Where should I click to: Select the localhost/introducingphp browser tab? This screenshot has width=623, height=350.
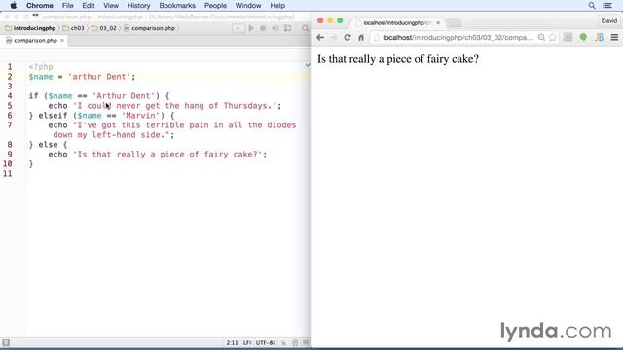pyautogui.click(x=396, y=23)
